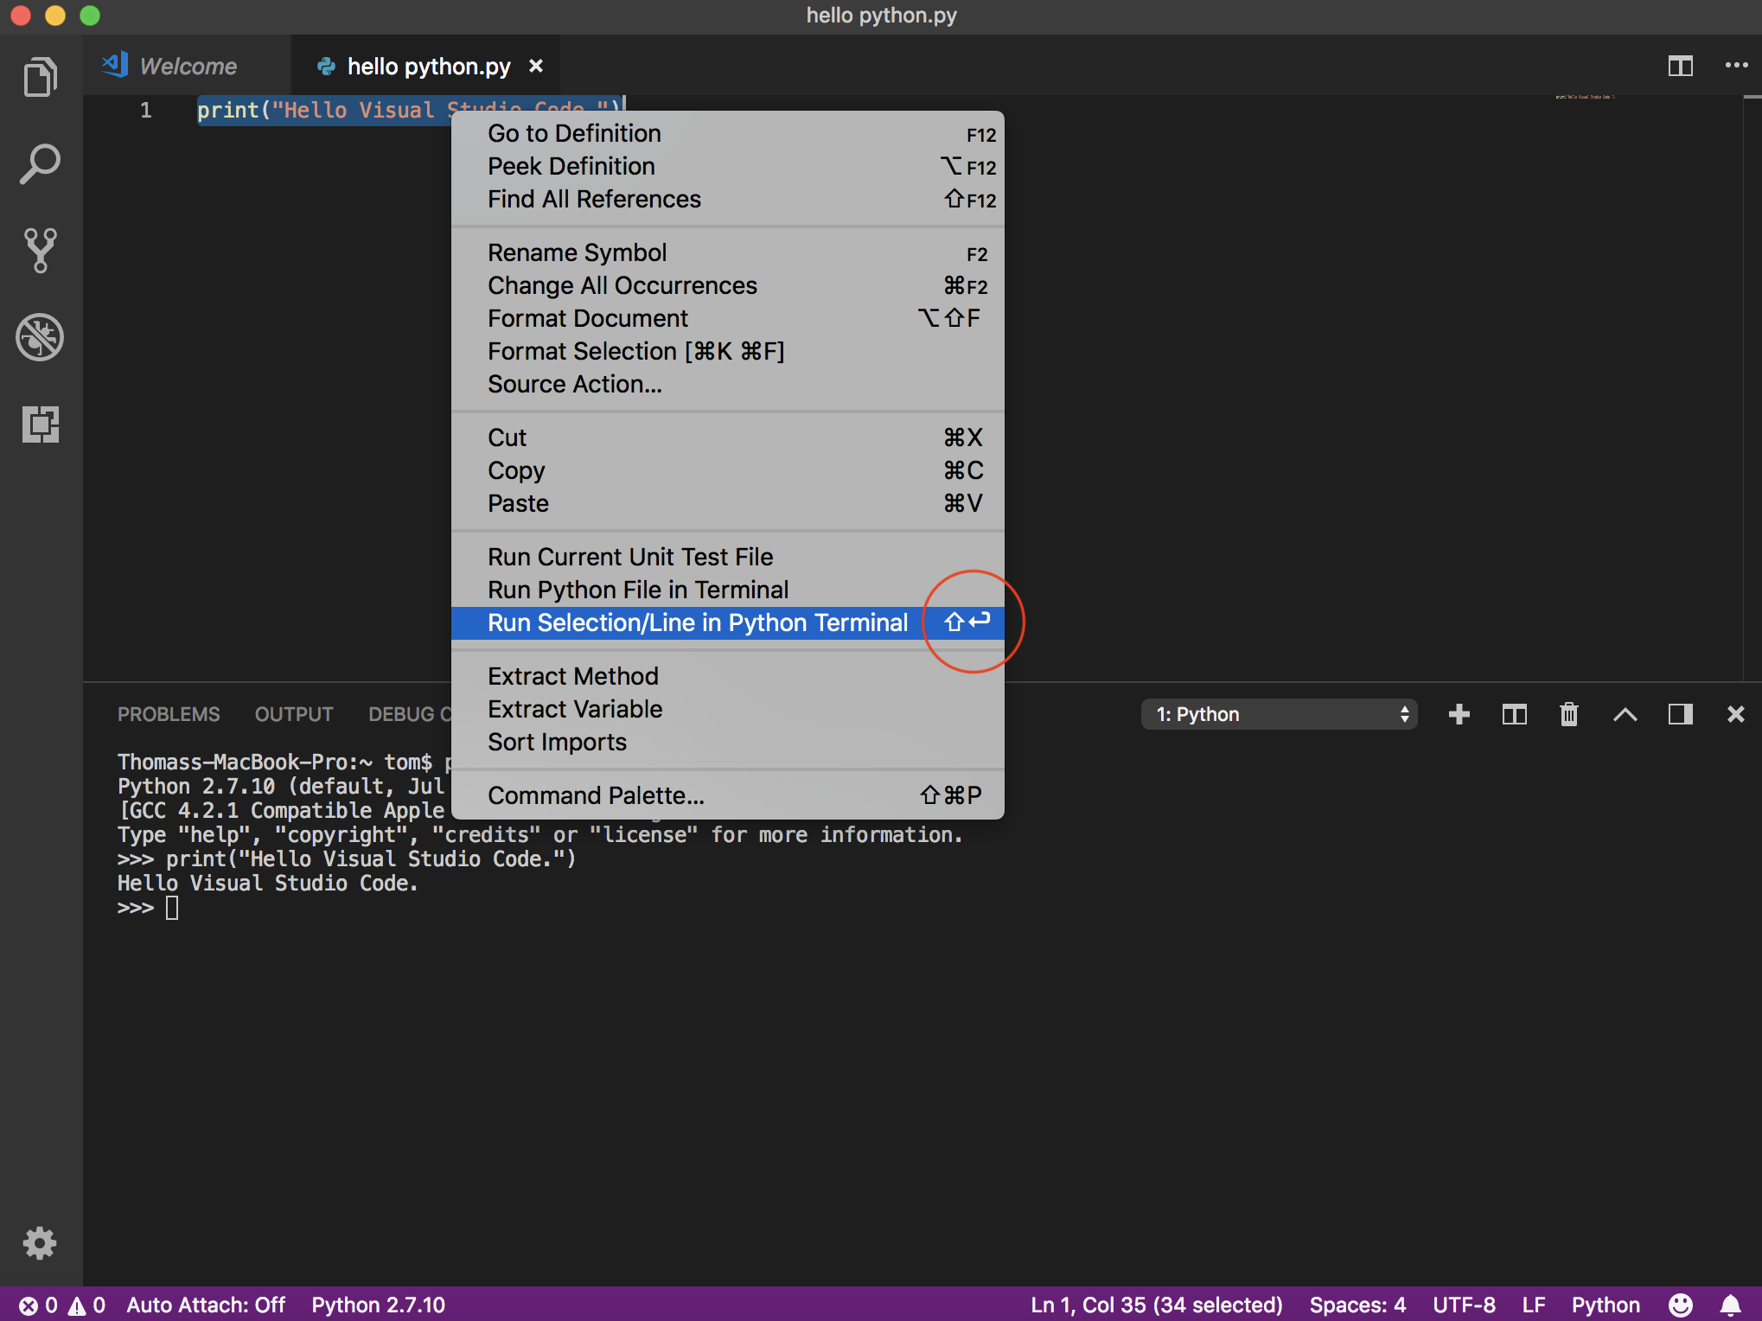The width and height of the screenshot is (1762, 1321).
Task: Click the feedback smiley in status bar
Action: [x=1681, y=1305]
